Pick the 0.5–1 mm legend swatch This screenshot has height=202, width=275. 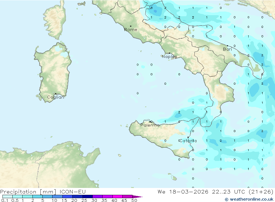pyautogui.click(x=18, y=196)
